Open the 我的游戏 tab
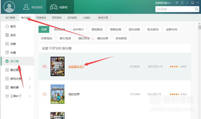The width and height of the screenshot is (201, 119). [x=33, y=7]
